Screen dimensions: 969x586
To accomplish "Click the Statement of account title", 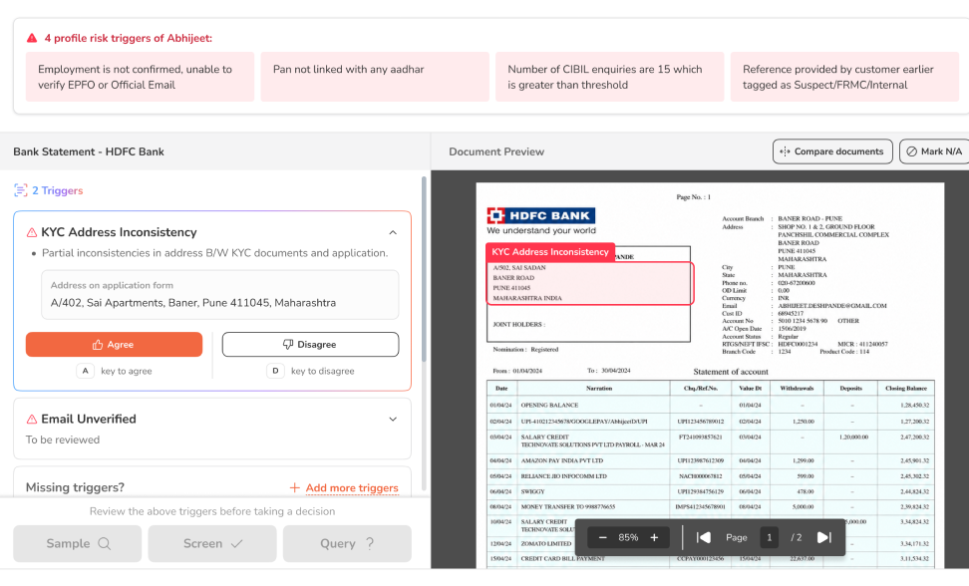I will (x=731, y=372).
